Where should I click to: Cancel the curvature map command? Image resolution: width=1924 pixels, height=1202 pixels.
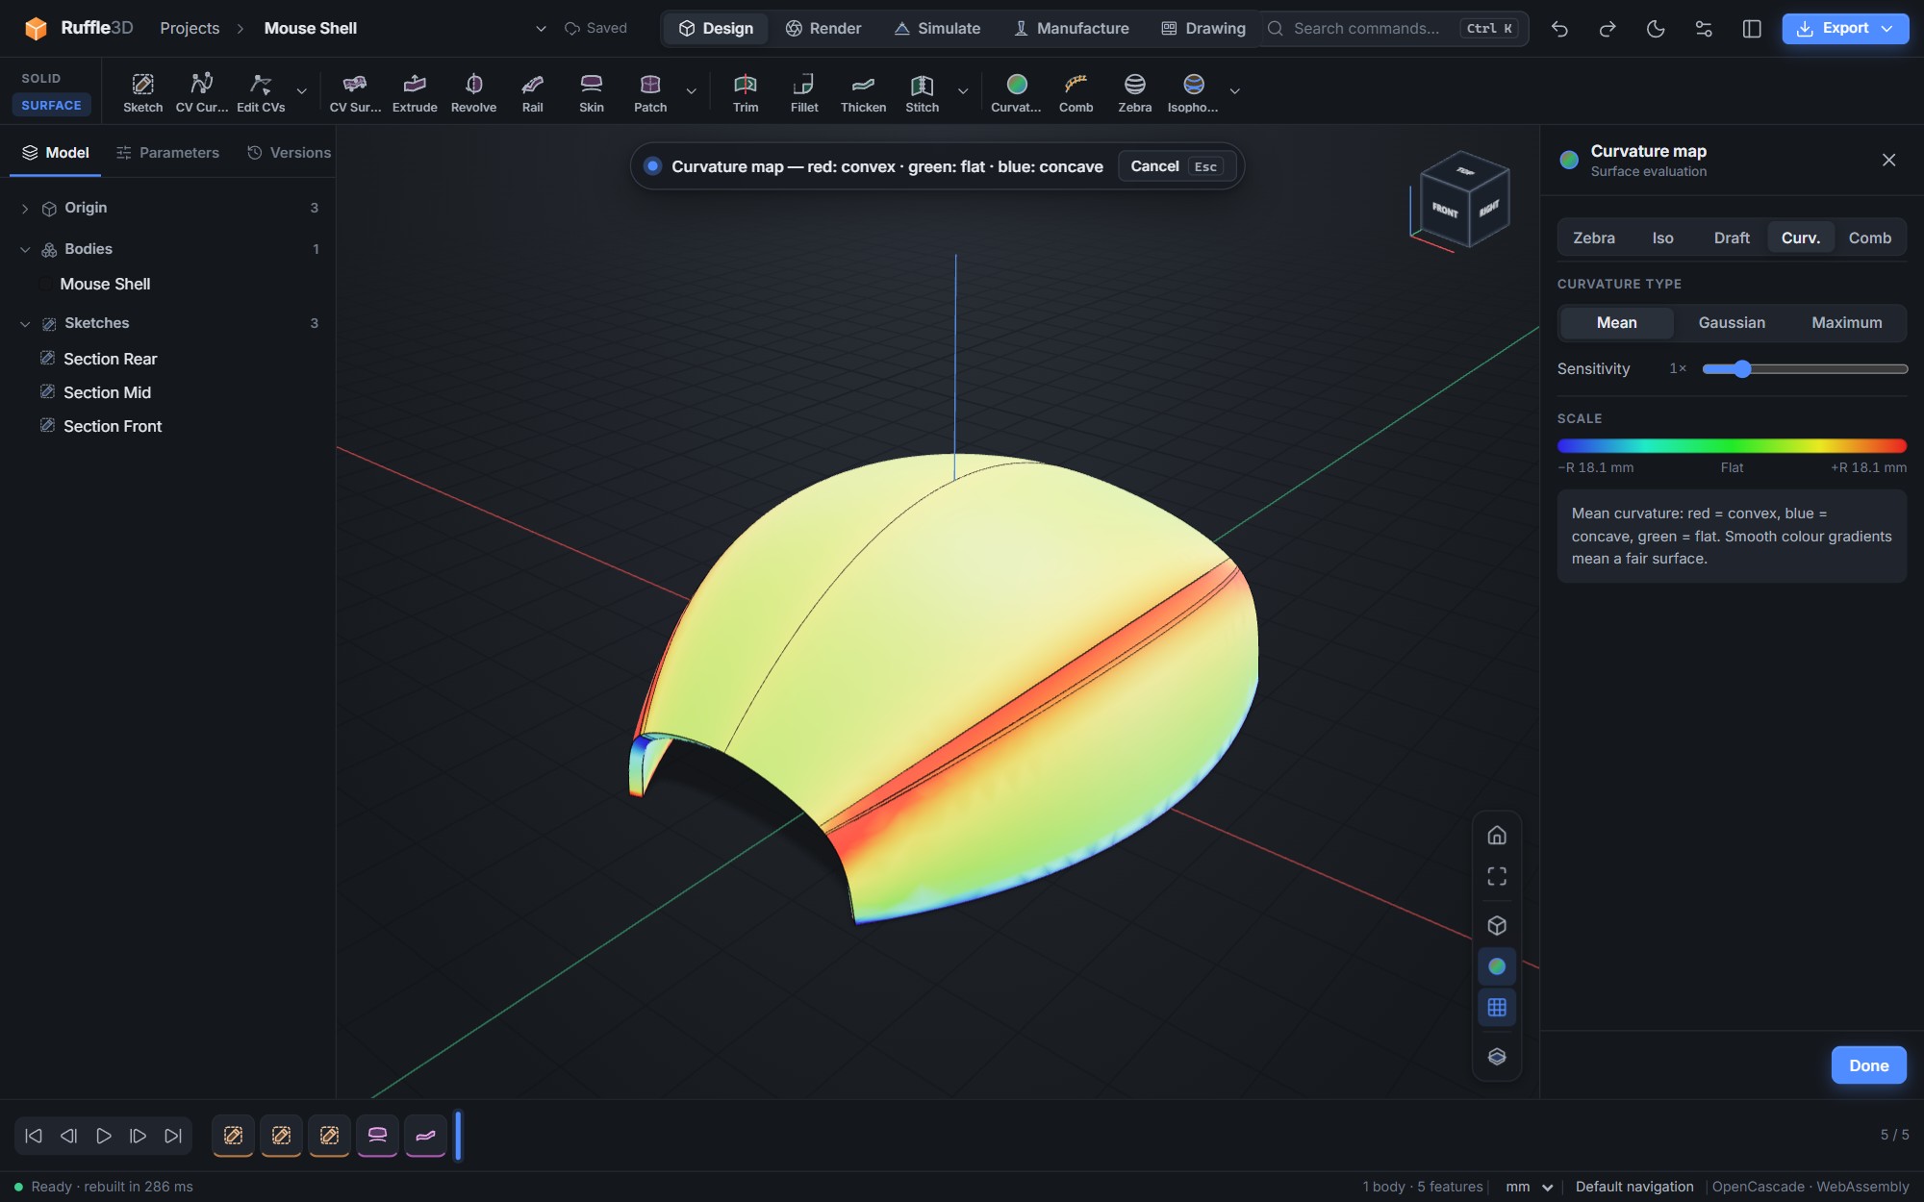[1176, 166]
